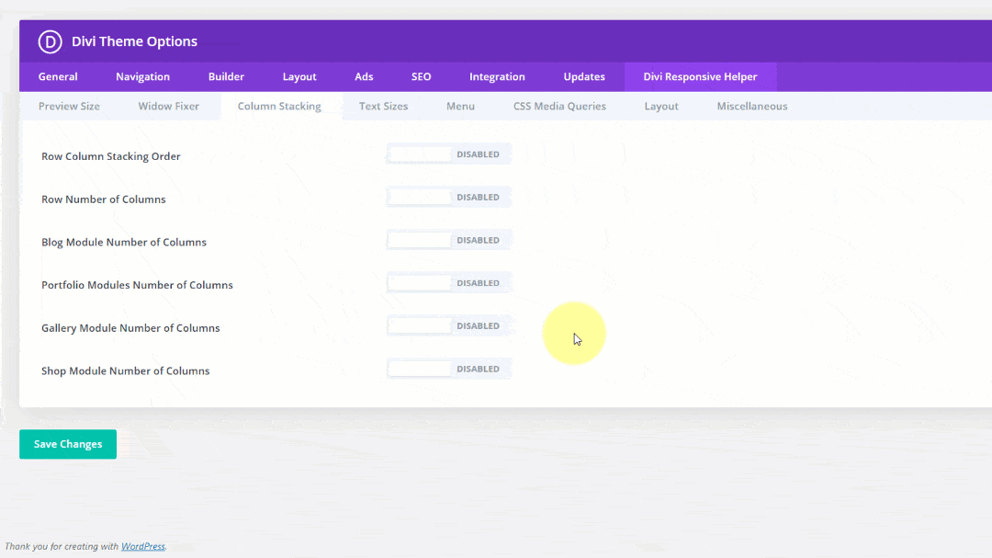Open the Updates tab

pyautogui.click(x=584, y=76)
